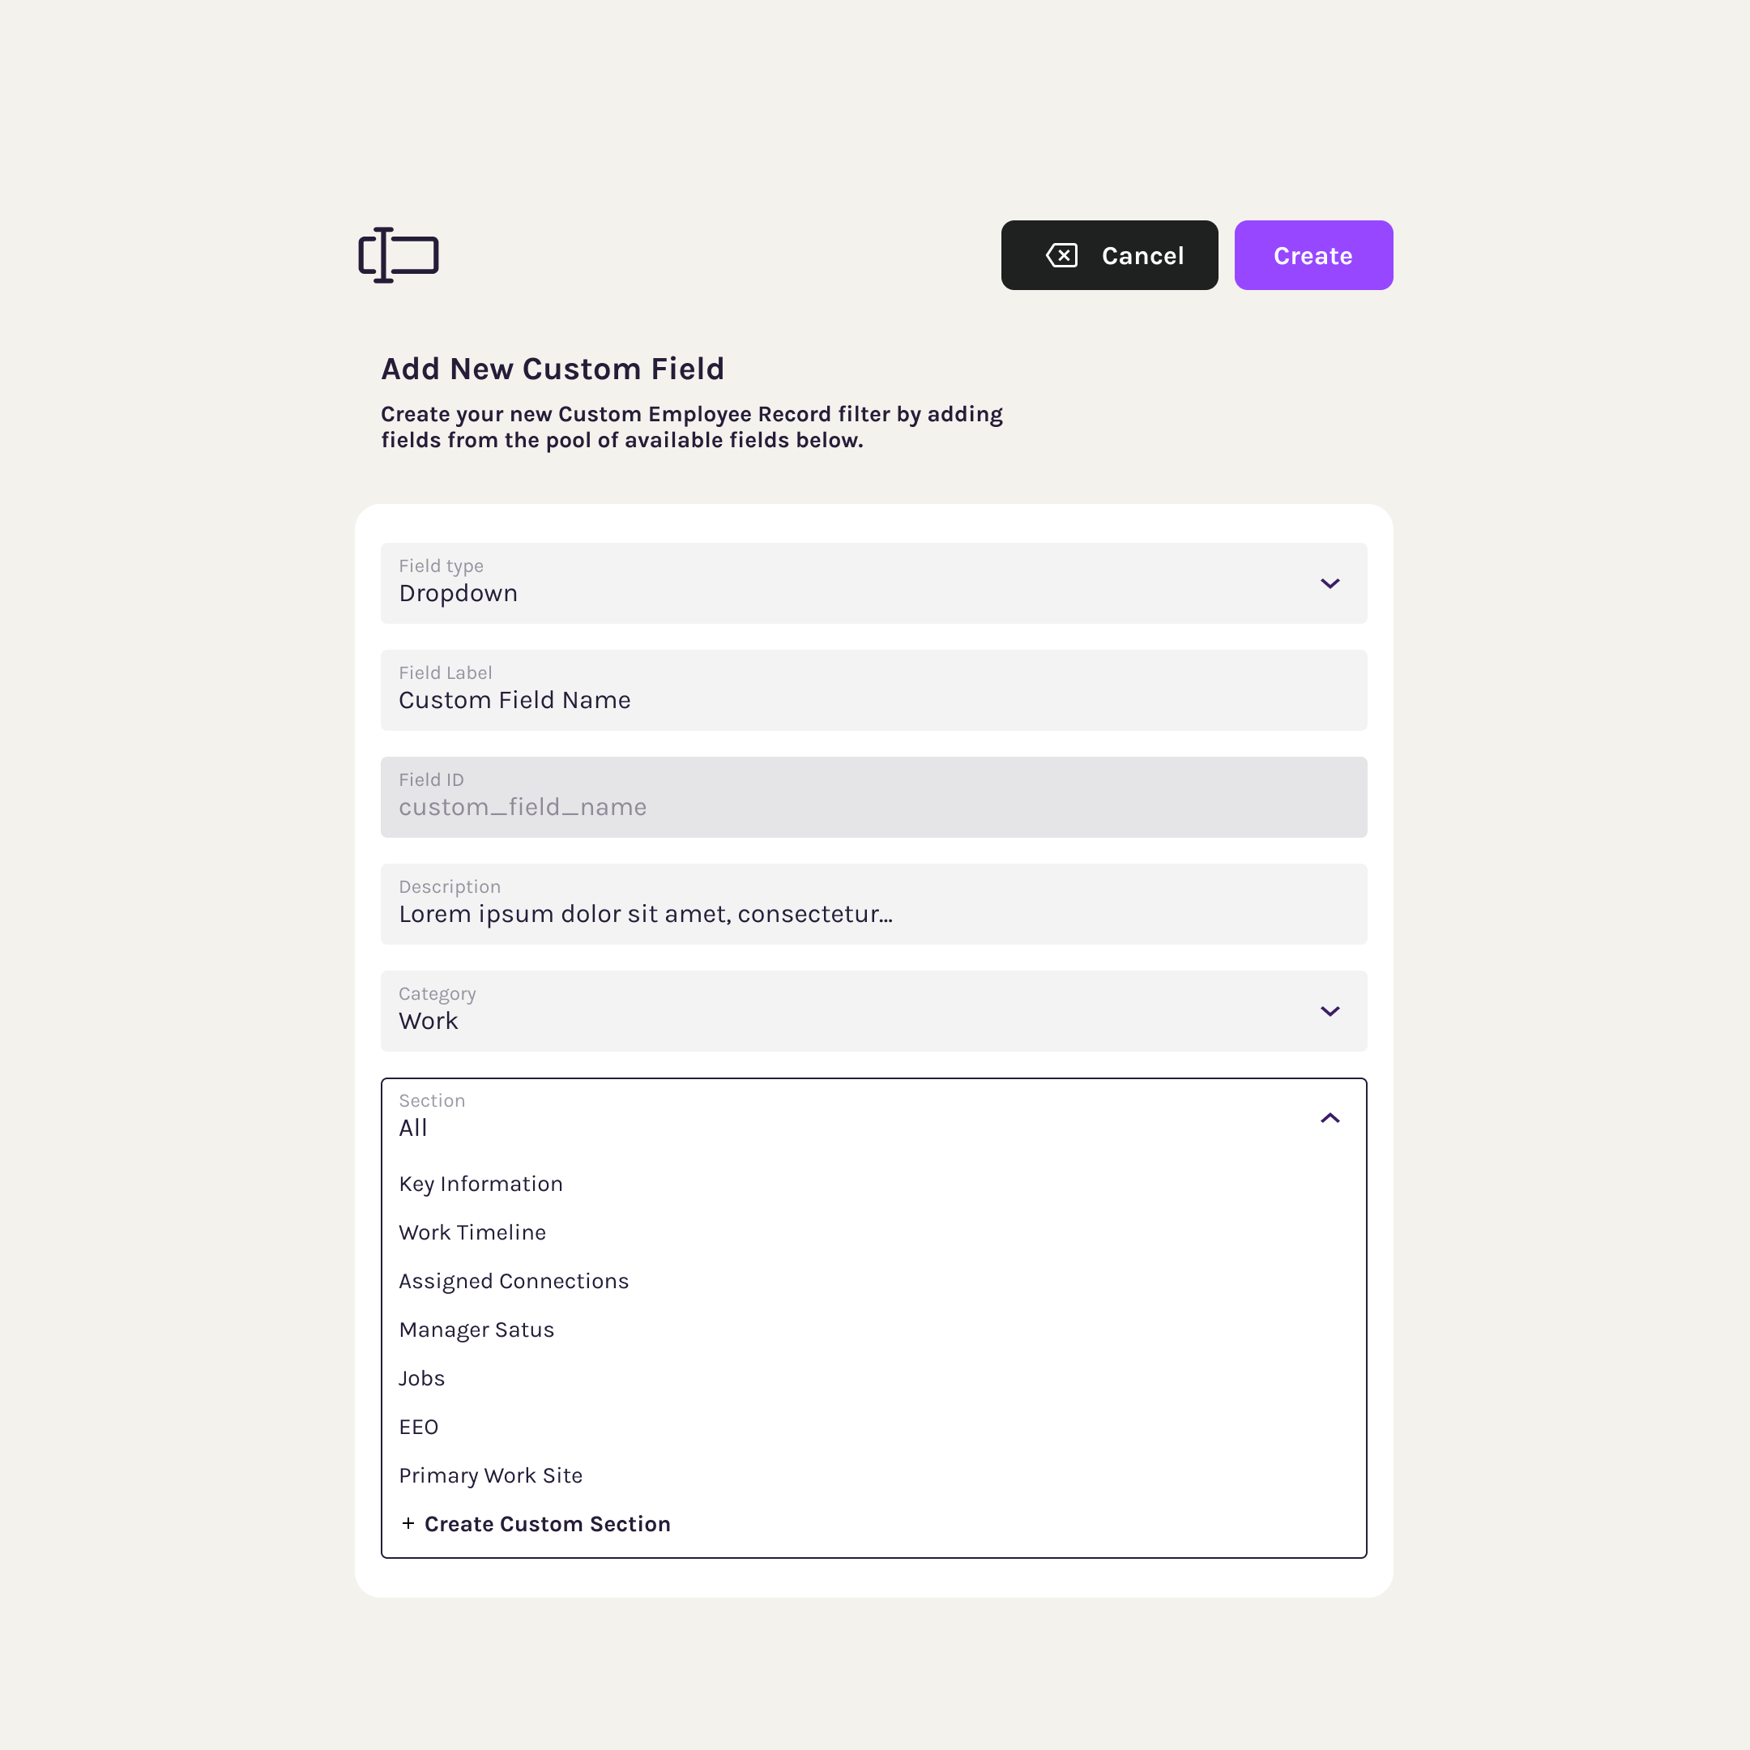This screenshot has width=1750, height=1750.
Task: Click the backspace icon on Cancel
Action: point(1061,255)
